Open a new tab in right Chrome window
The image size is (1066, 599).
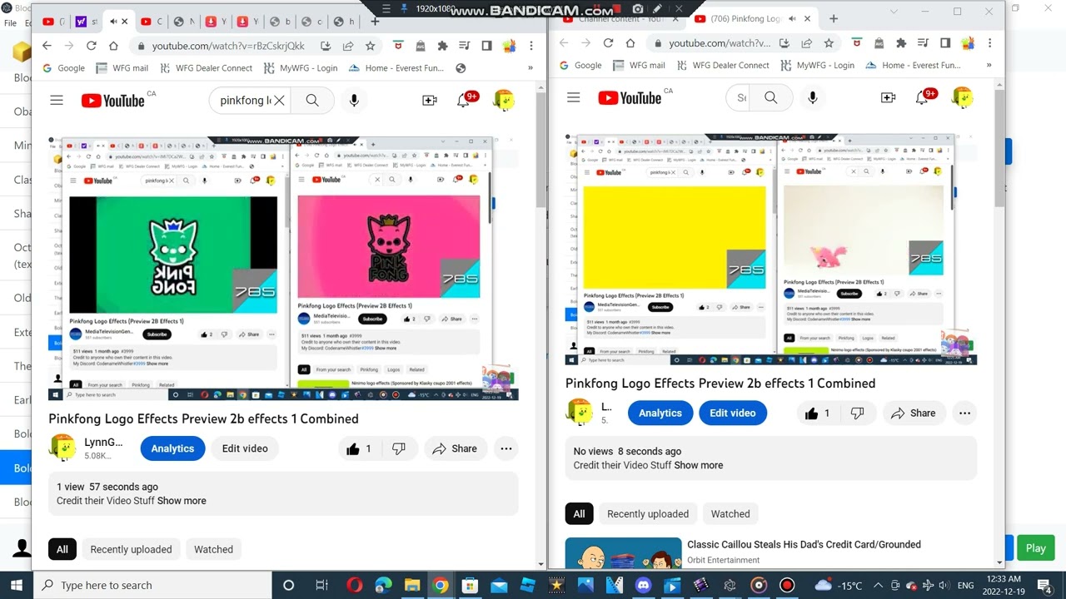(834, 18)
